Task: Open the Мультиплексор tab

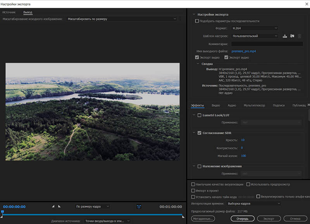Action: click(254, 105)
